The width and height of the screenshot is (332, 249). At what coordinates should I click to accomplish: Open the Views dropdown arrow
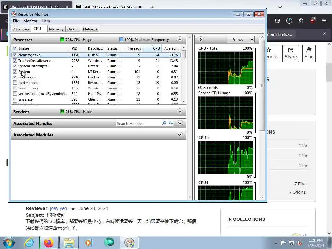click(x=252, y=40)
